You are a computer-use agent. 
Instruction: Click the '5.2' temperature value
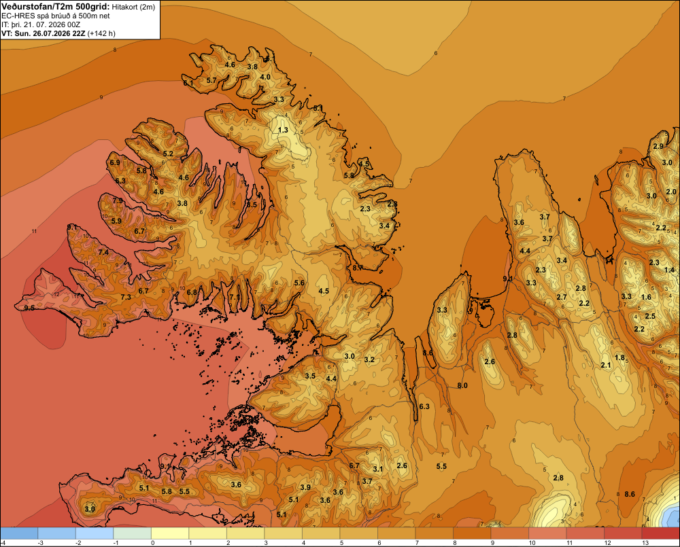pos(168,154)
